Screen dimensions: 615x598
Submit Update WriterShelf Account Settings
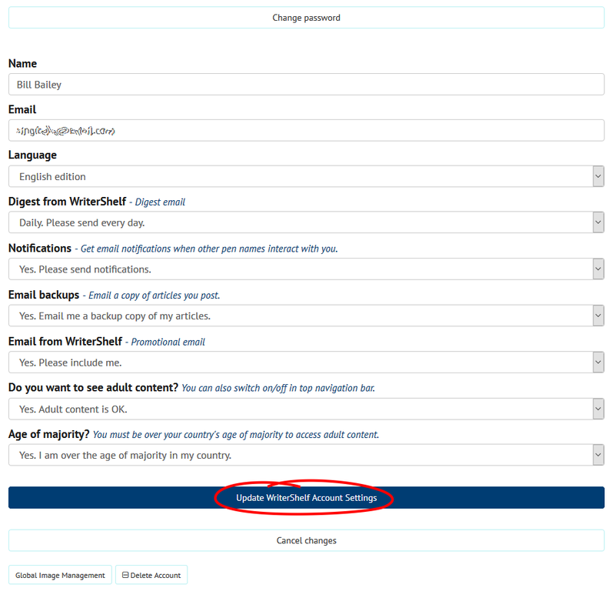[x=306, y=498]
